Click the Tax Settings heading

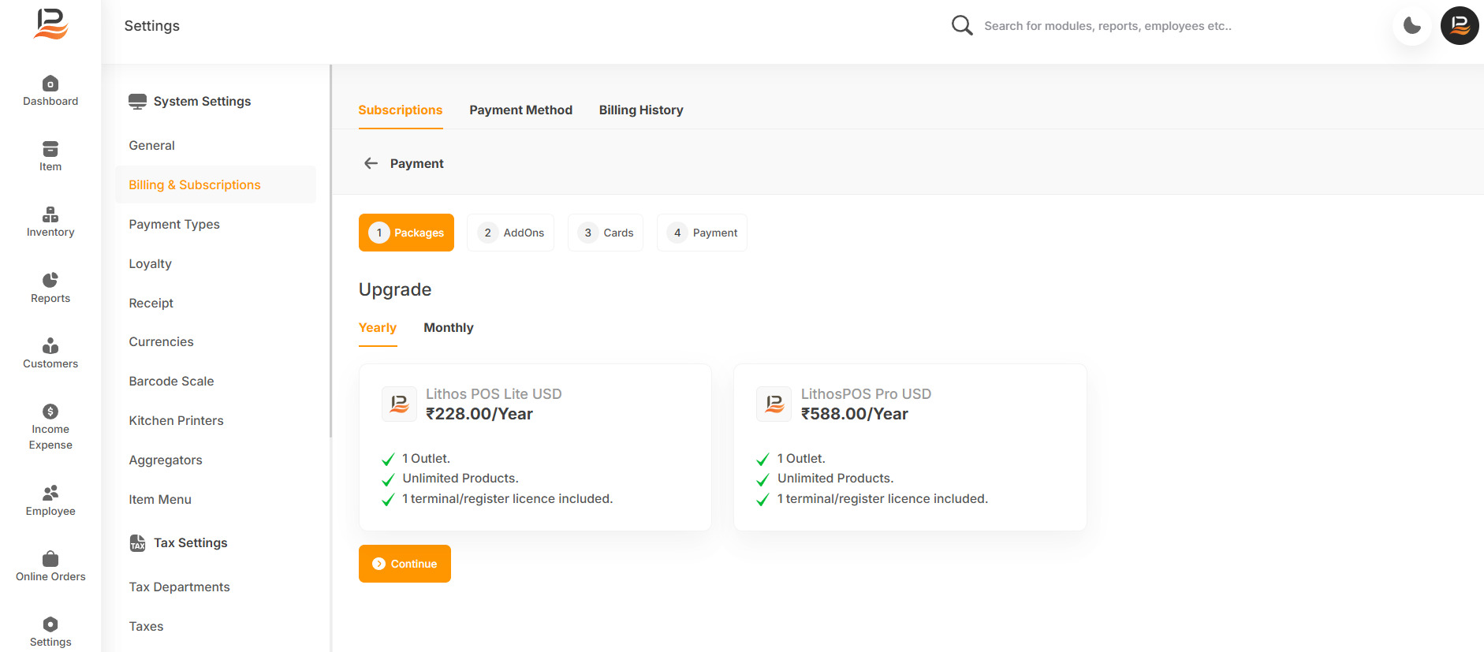click(190, 542)
